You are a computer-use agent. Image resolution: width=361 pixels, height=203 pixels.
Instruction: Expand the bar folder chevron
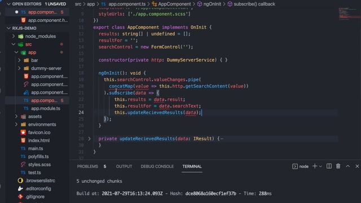tap(19, 60)
